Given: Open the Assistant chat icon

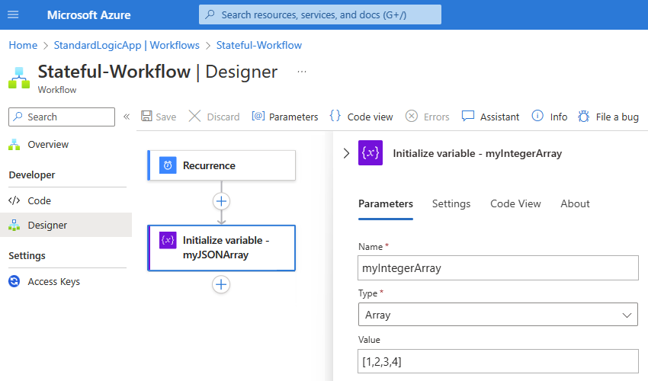Looking at the screenshot, I should click(468, 117).
